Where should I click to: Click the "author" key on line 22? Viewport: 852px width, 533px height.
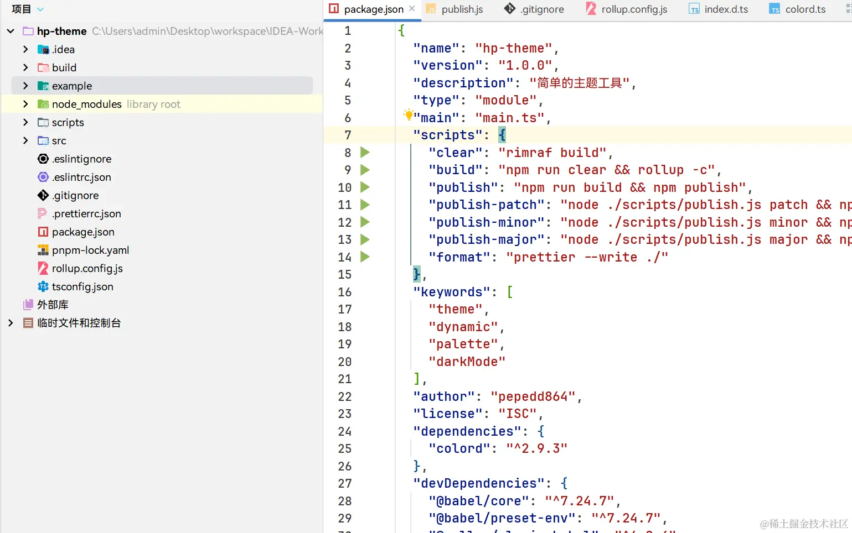[x=444, y=396]
